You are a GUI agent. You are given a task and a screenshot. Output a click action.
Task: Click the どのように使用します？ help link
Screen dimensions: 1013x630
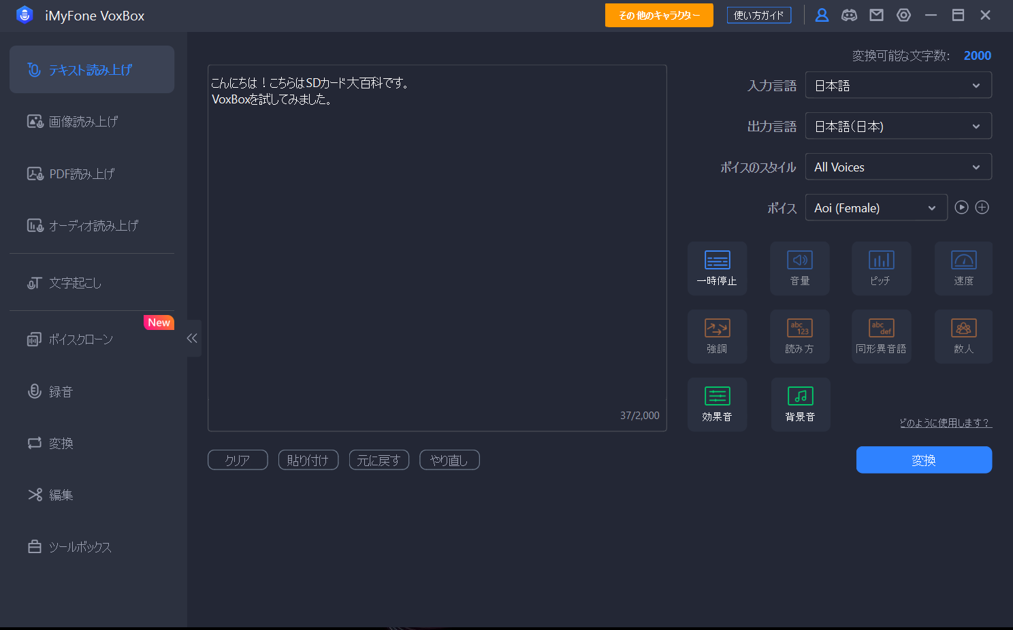[945, 423]
